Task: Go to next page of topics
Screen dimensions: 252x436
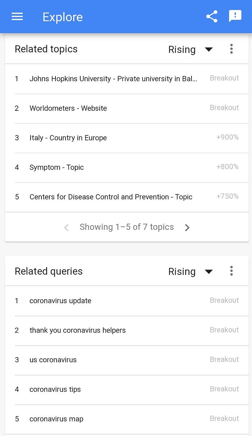Action: pyautogui.click(x=187, y=228)
